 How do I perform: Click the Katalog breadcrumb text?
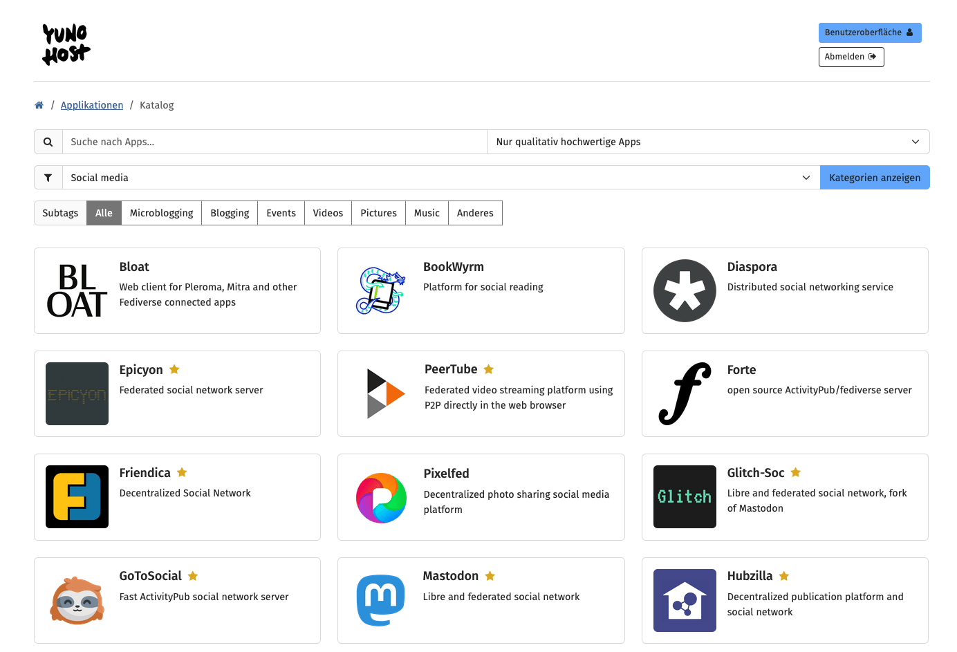click(157, 105)
